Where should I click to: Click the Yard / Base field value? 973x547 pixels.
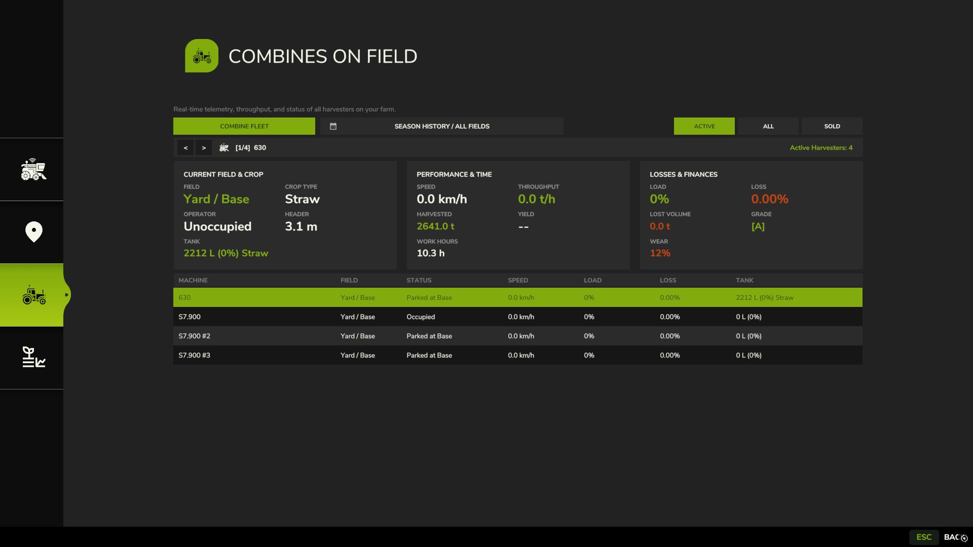[216, 199]
